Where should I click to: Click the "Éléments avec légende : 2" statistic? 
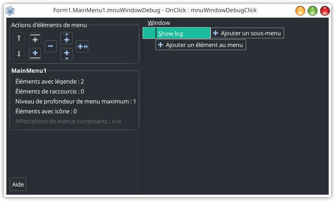50,82
